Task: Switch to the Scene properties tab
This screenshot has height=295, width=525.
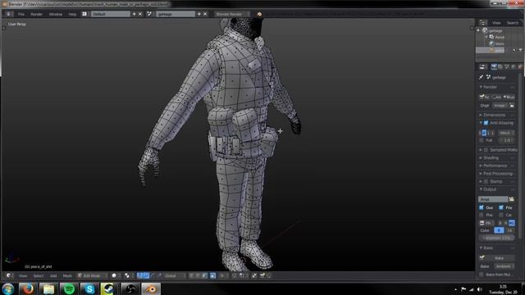Action: [x=507, y=67]
